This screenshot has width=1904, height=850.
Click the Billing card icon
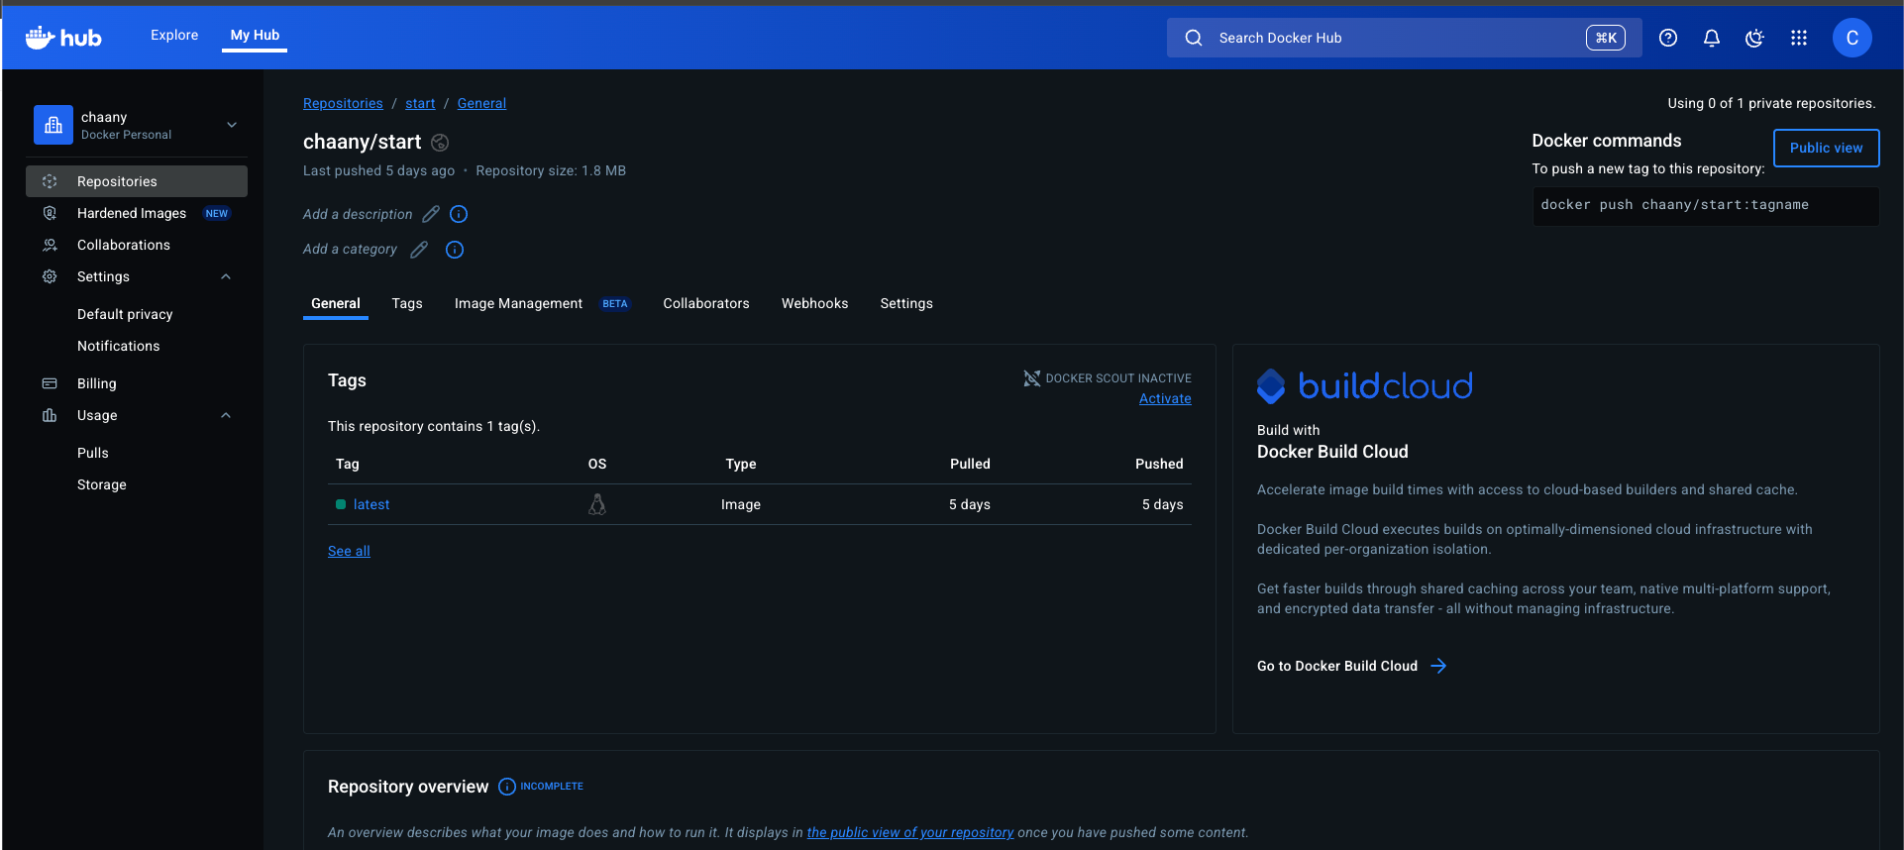tap(50, 383)
